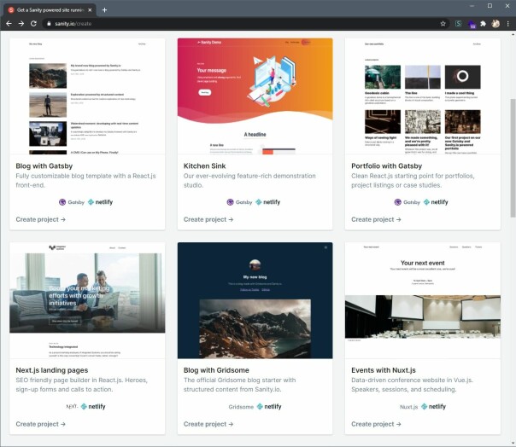Image resolution: width=516 pixels, height=447 pixels.
Task: Open a new browser tab
Action: 104,10
